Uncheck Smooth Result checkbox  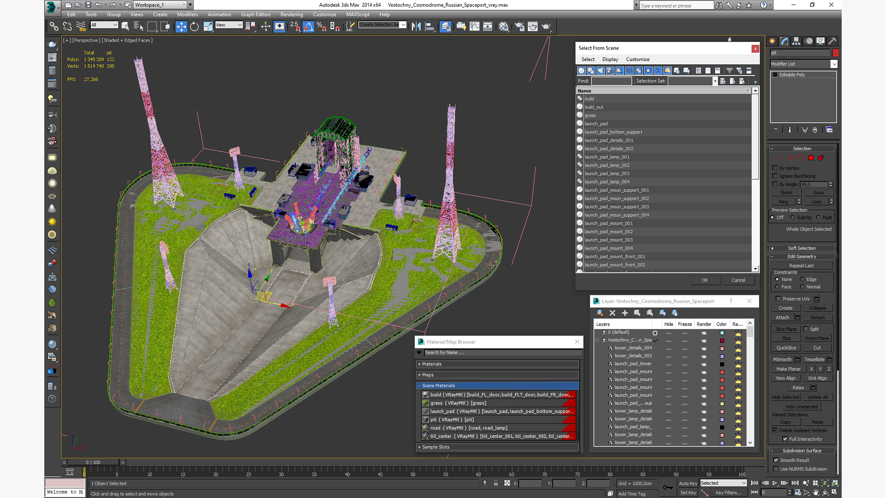click(776, 460)
